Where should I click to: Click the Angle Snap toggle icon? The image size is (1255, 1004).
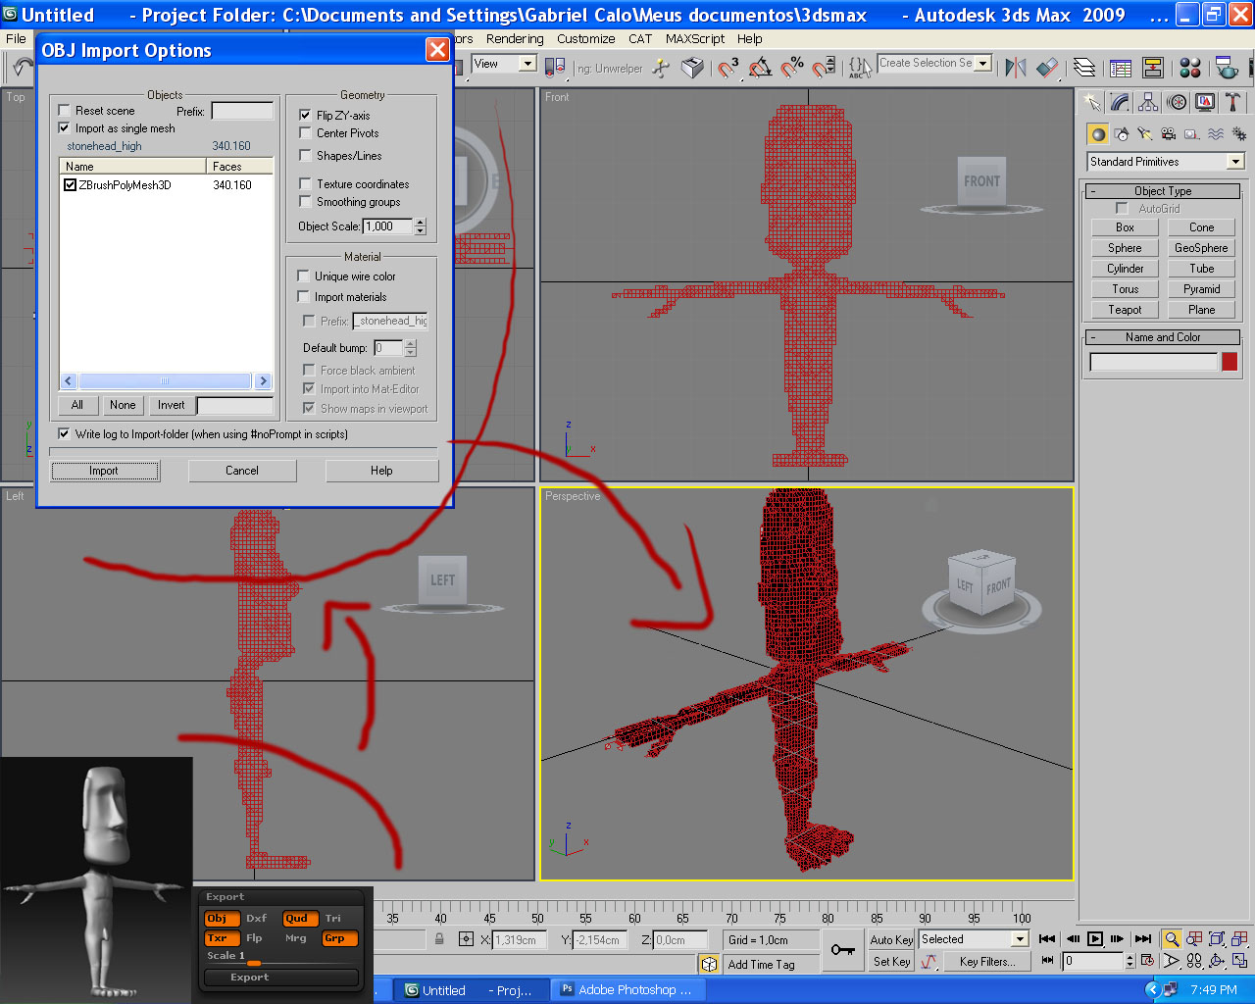coord(760,67)
